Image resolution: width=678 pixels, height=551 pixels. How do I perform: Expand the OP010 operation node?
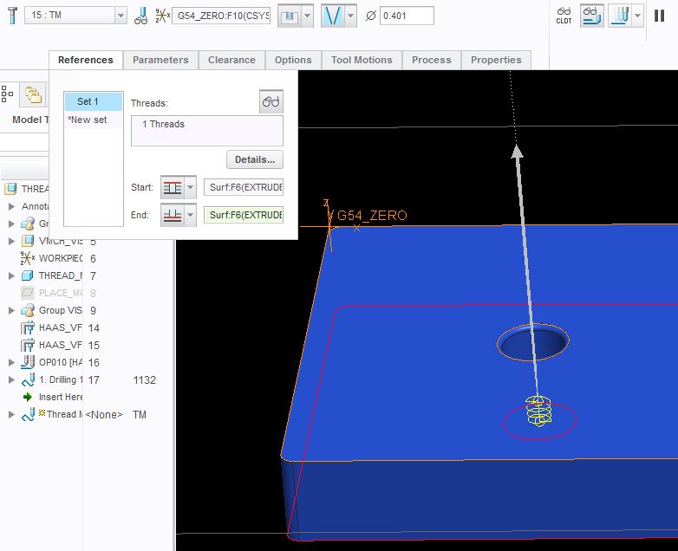click(11, 363)
